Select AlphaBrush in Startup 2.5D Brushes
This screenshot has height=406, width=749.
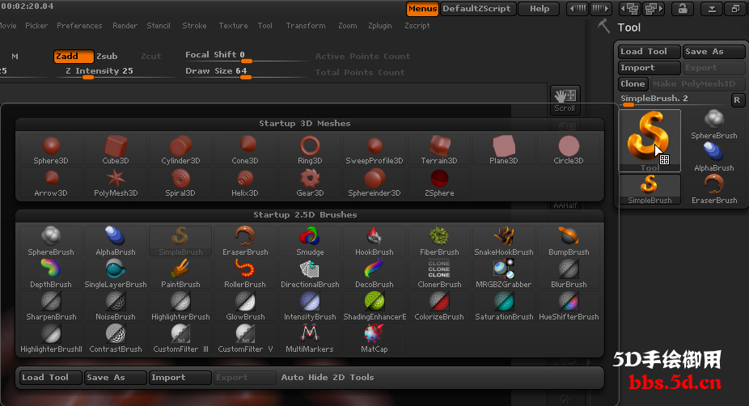pos(116,241)
